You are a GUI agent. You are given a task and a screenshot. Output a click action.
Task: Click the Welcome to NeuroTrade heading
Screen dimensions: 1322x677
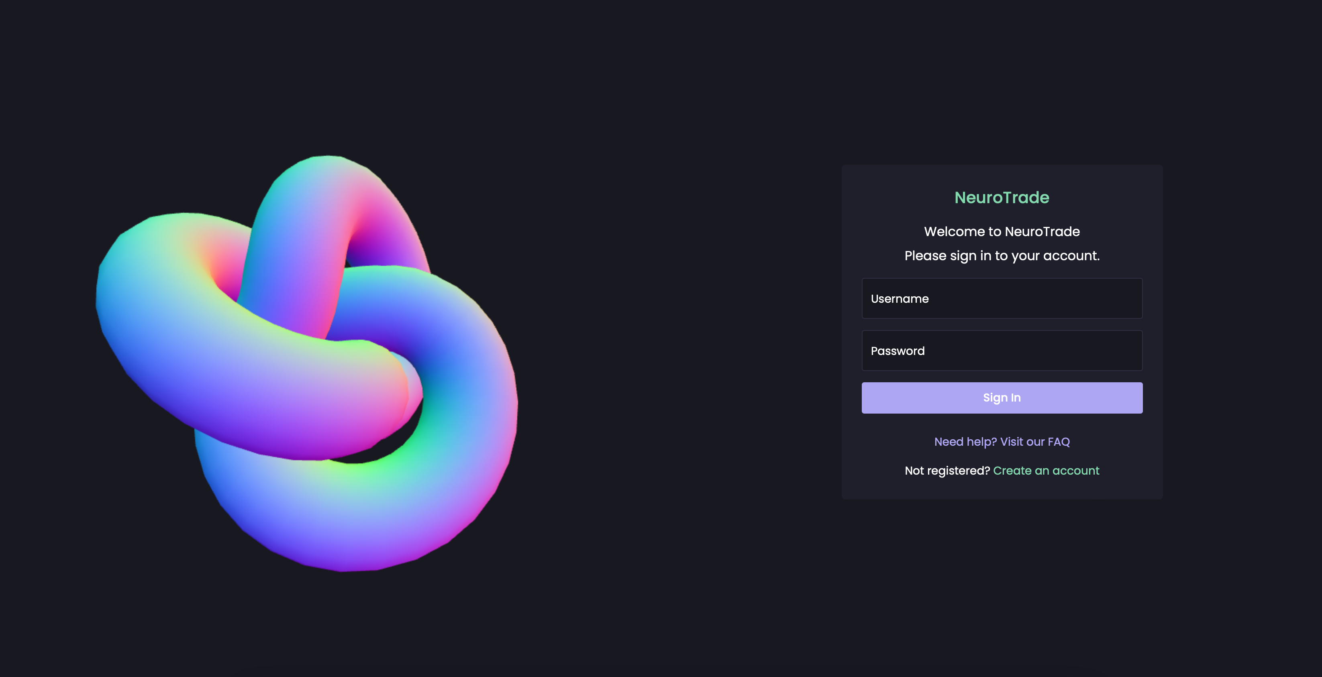coord(1002,231)
